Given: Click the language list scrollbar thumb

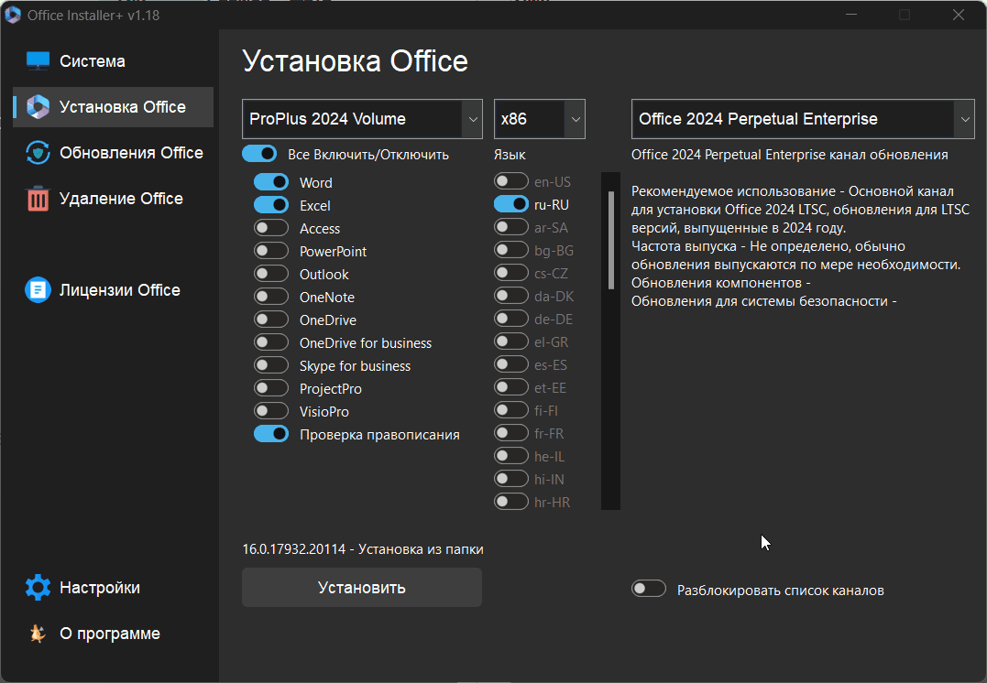Looking at the screenshot, I should click(x=610, y=240).
